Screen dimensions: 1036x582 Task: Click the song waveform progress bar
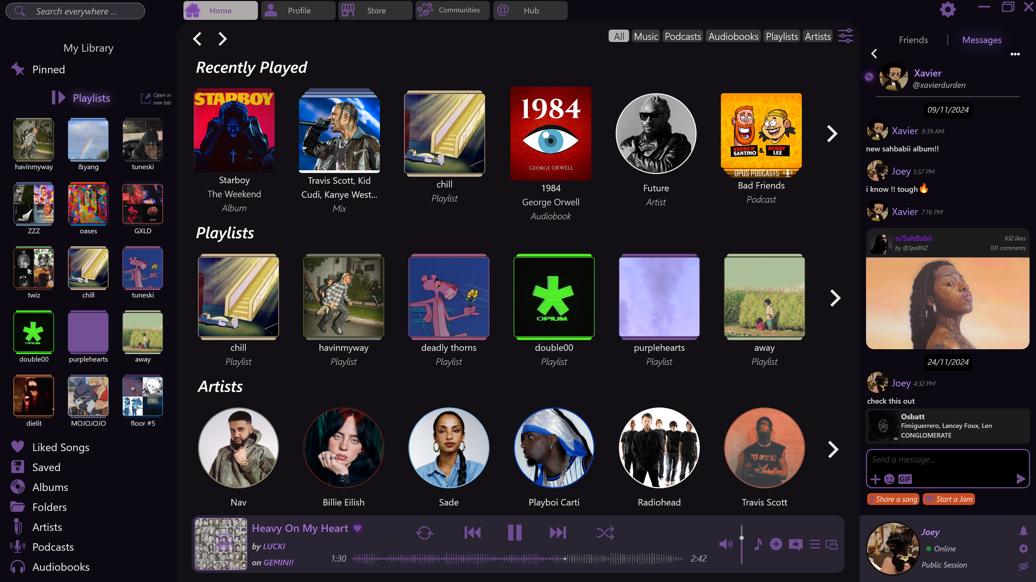click(x=518, y=559)
